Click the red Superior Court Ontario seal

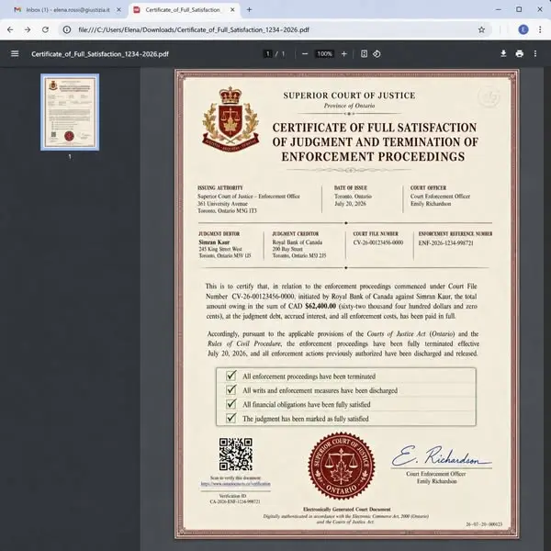pyautogui.click(x=342, y=466)
